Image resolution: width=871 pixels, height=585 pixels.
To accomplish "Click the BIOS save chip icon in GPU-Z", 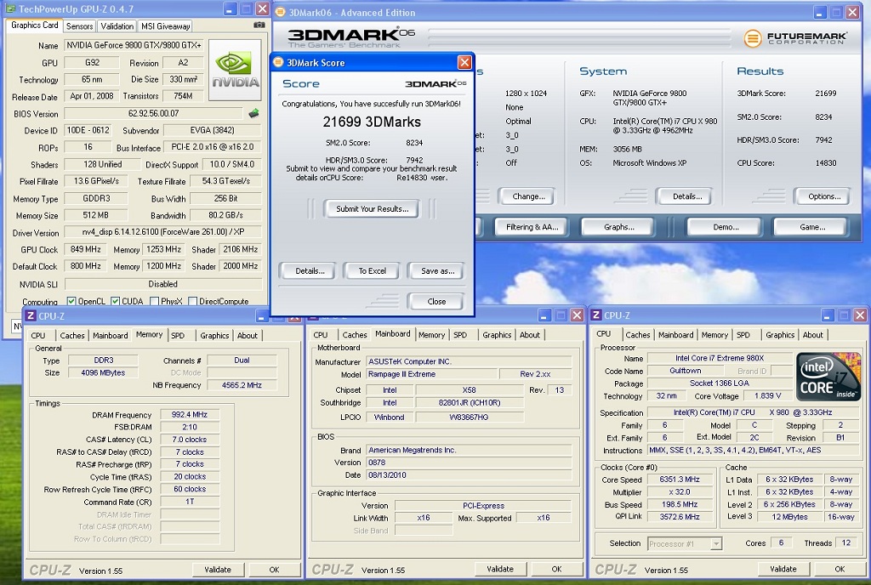I will tap(253, 113).
